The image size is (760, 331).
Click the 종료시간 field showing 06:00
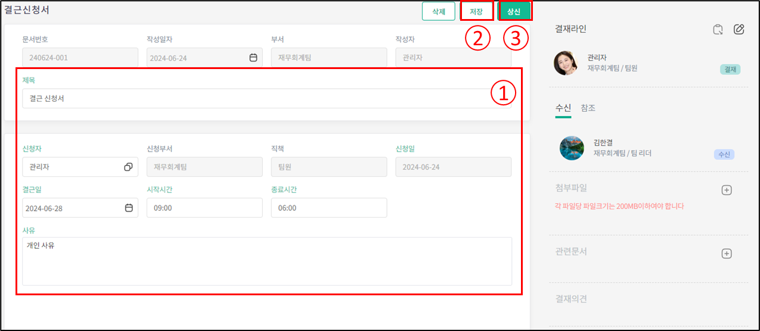coord(328,208)
